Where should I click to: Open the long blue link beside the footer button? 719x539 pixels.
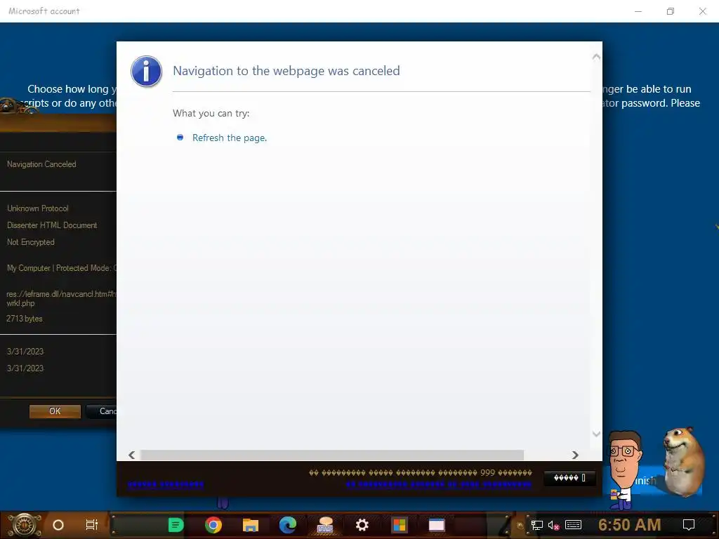(x=439, y=484)
